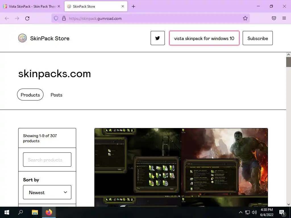
Task: Focus the Search products field
Action: pos(47,160)
